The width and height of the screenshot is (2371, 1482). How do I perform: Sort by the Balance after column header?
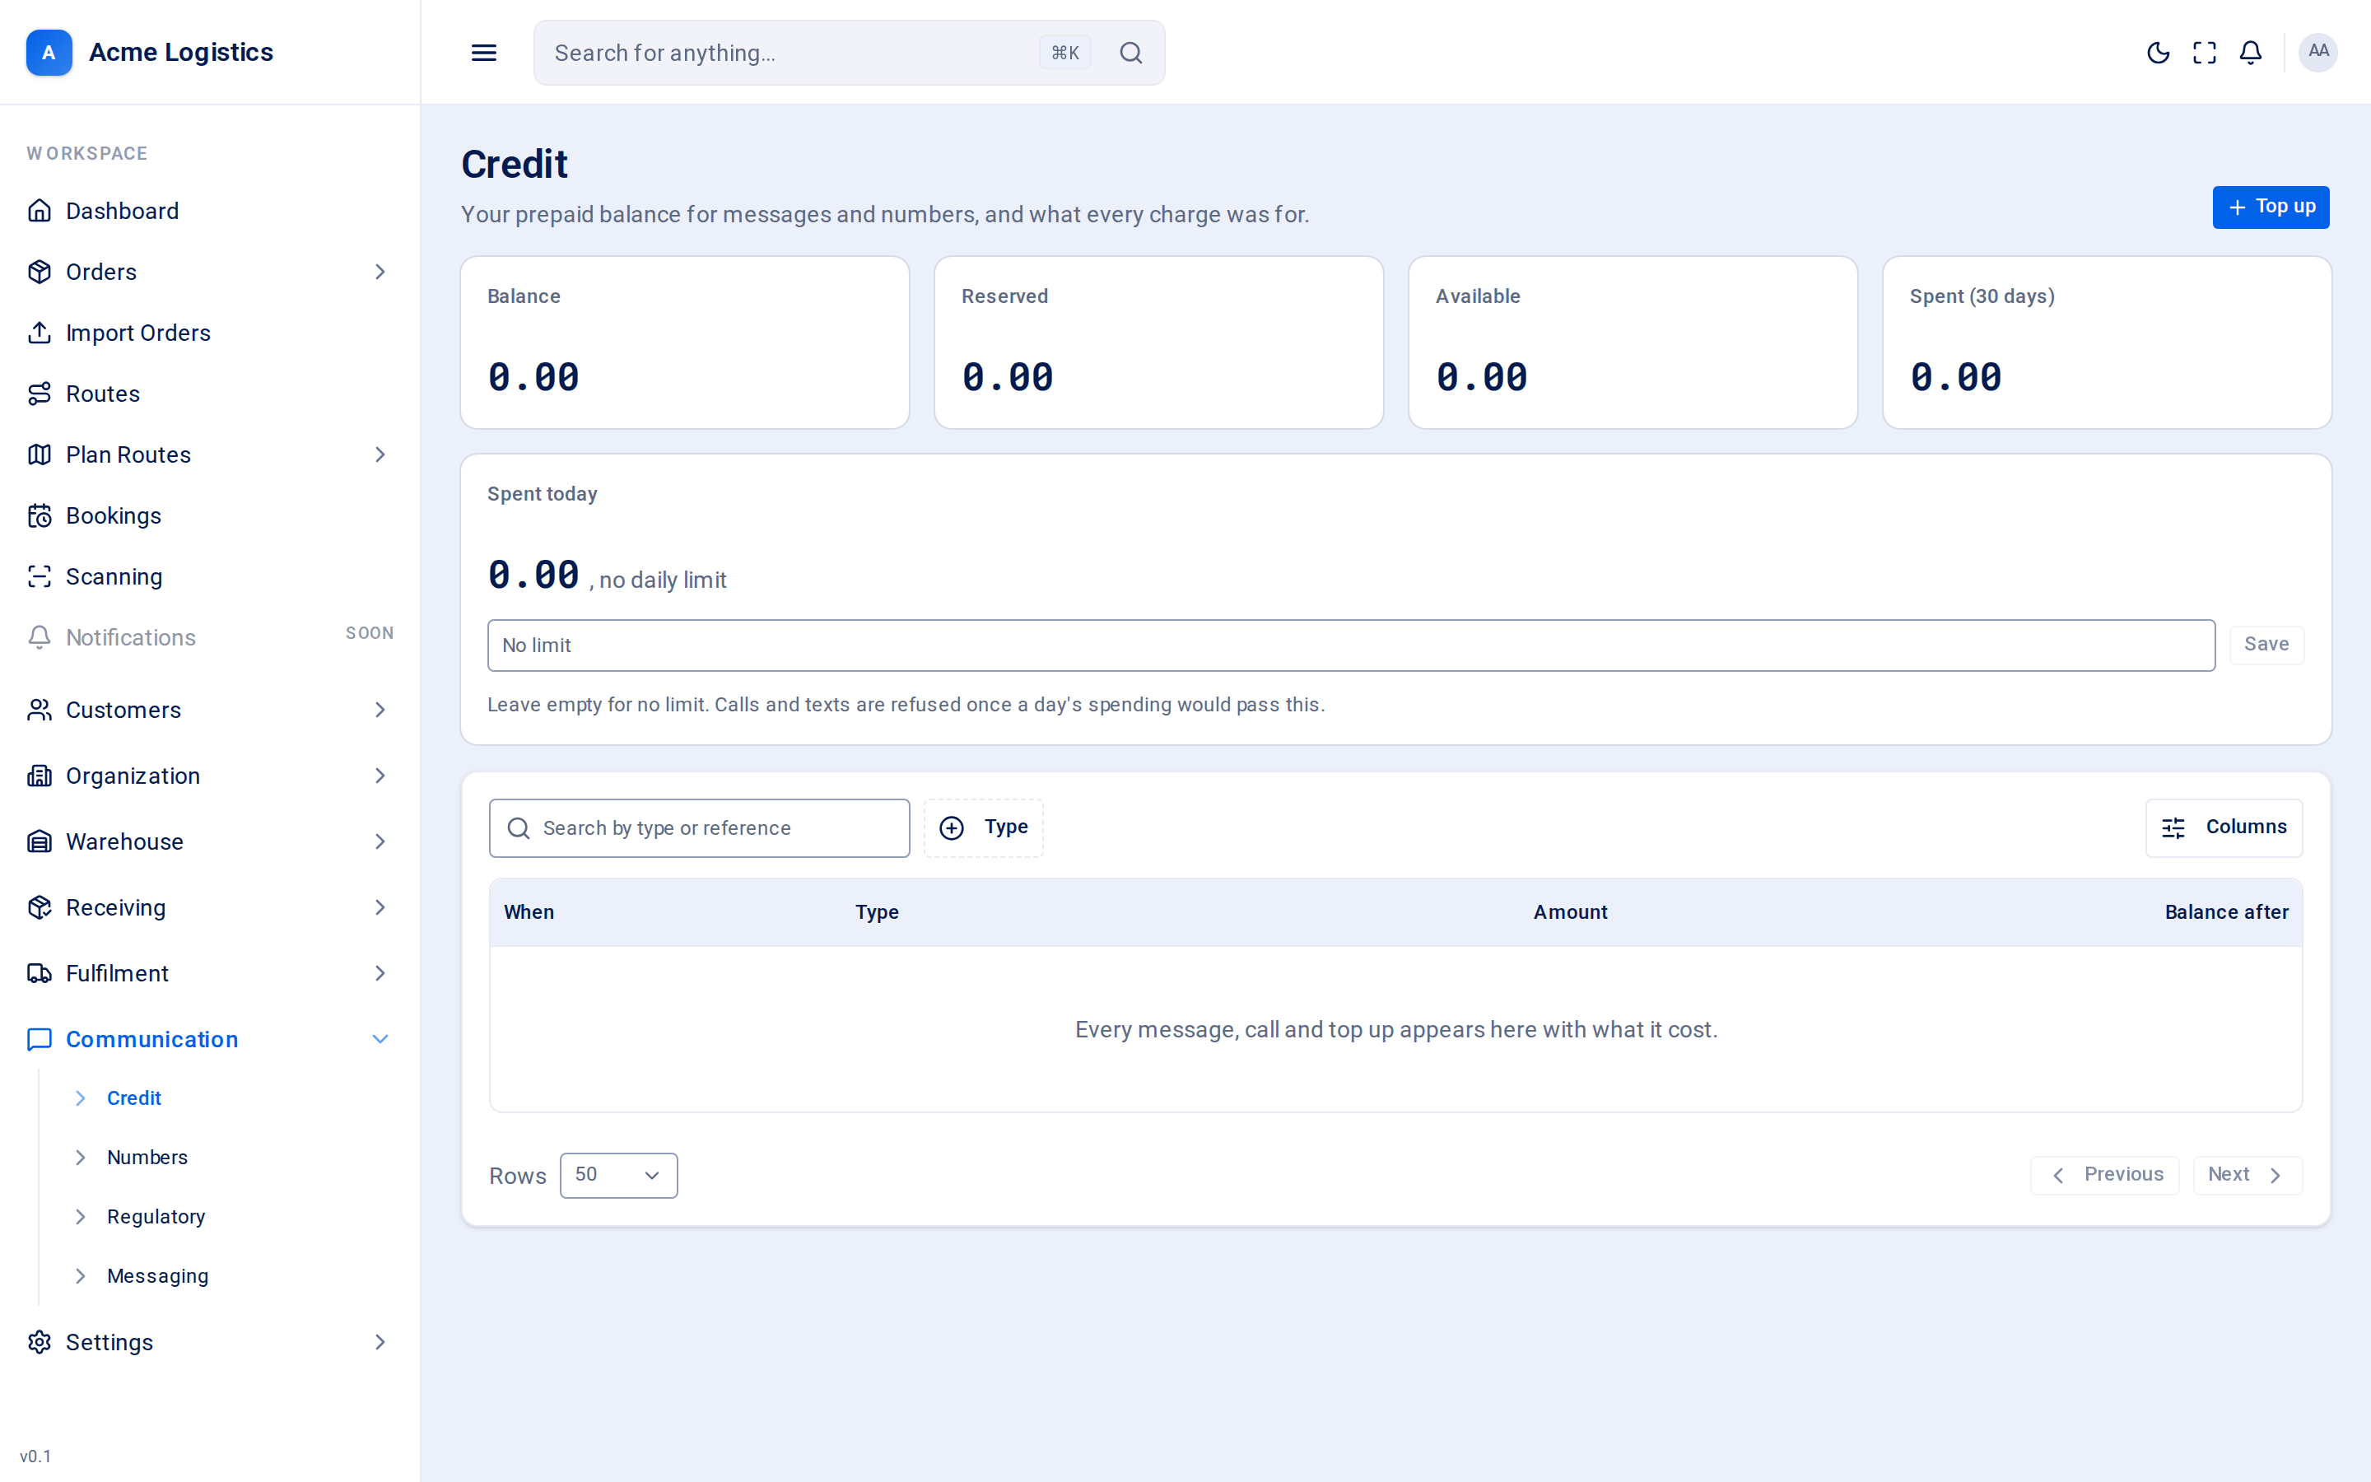pyautogui.click(x=2226, y=911)
